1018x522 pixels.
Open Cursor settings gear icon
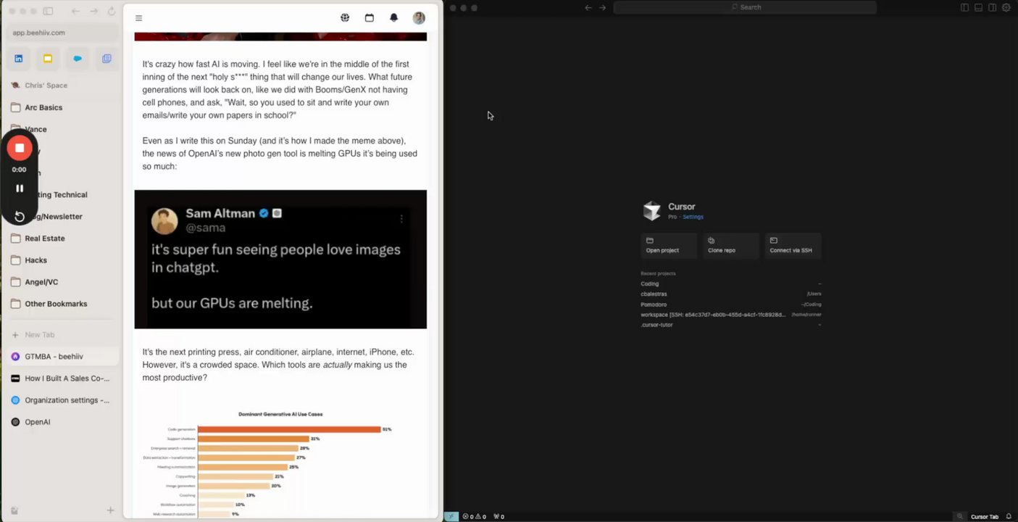1006,7
